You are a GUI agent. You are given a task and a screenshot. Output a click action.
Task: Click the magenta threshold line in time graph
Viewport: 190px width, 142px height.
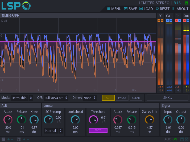[78, 42]
